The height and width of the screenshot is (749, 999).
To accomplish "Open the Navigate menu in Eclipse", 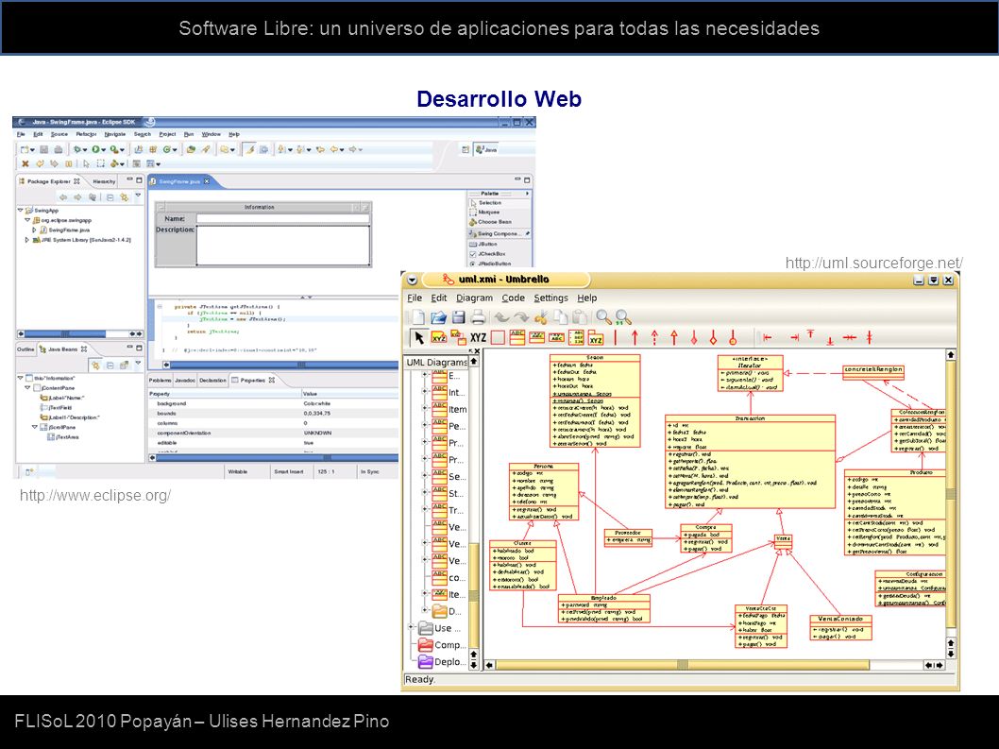I will (115, 134).
